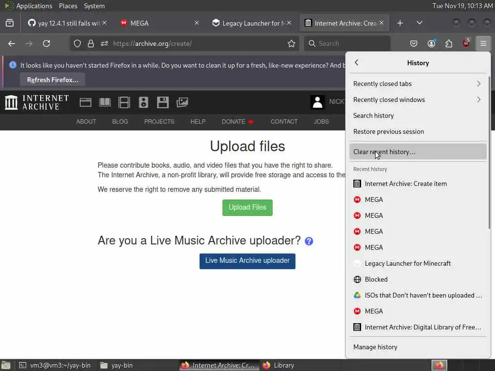Click the Search input field
This screenshot has height=371, width=495.
tap(347, 43)
